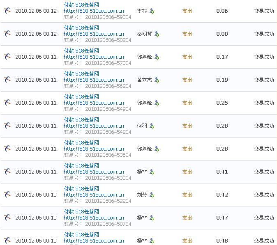Click the name 刘芳

pyautogui.click(x=142, y=195)
